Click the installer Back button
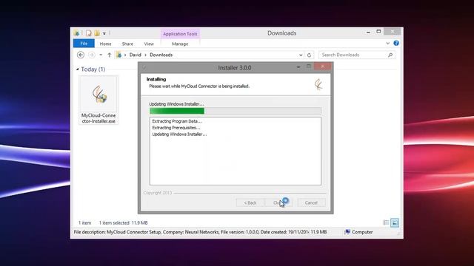474x266 pixels. point(250,202)
